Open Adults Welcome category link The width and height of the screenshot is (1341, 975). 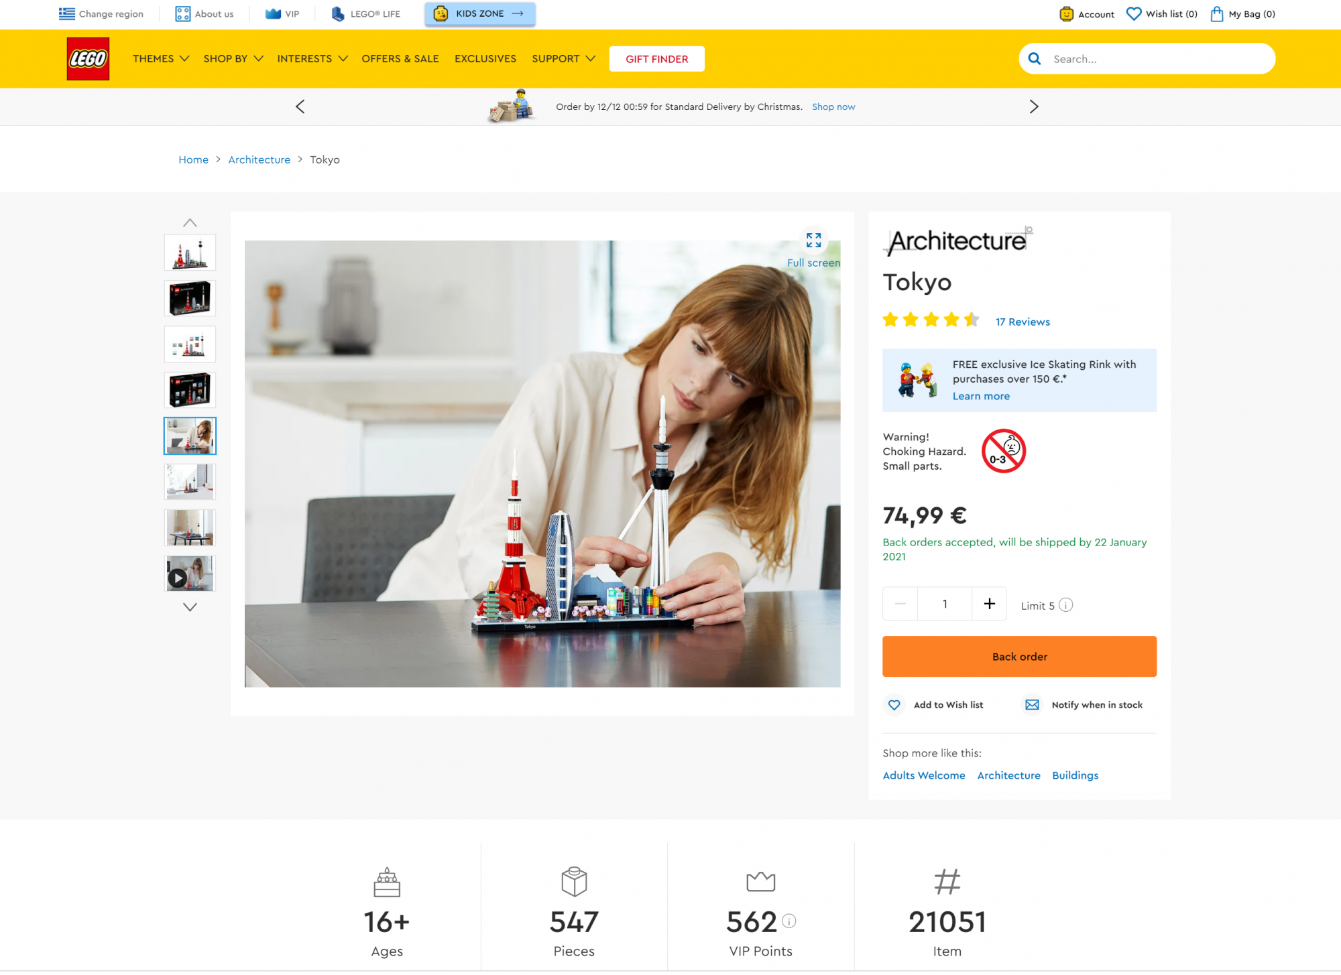[x=924, y=775]
